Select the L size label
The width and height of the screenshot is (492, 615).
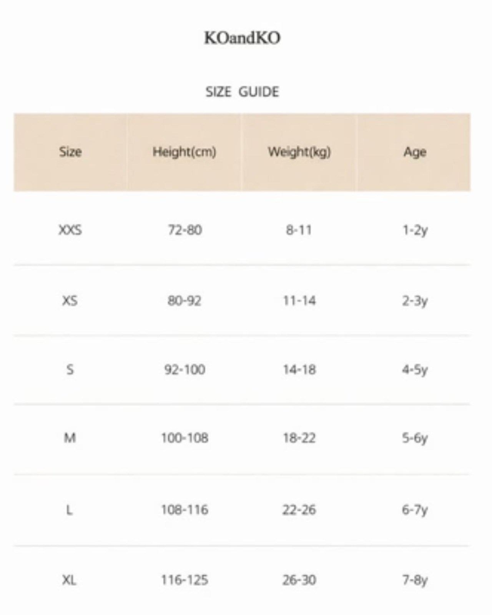69,510
